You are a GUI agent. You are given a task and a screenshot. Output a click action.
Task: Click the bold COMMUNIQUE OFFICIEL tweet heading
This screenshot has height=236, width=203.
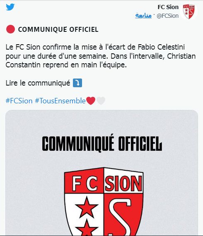click(58, 29)
